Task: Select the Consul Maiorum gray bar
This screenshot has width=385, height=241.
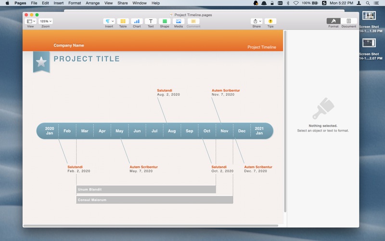Action: (x=154, y=200)
